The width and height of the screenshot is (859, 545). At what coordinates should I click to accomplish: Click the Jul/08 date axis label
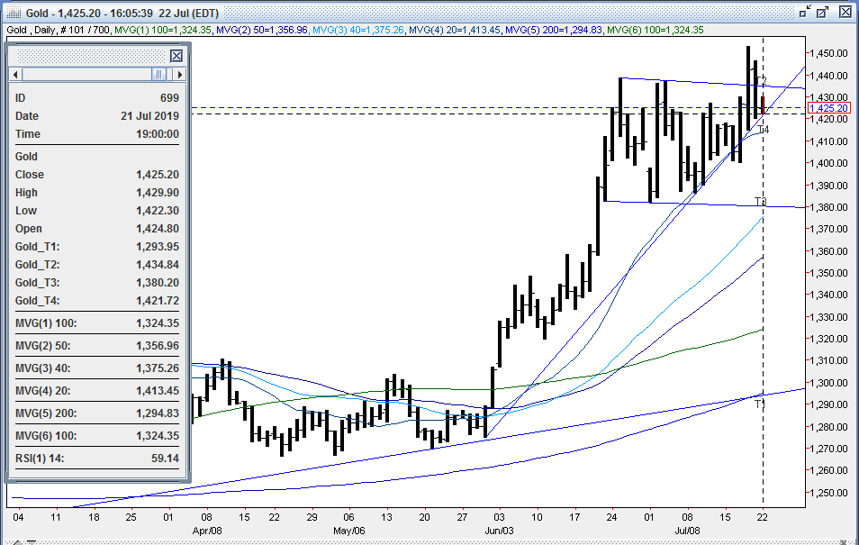[x=687, y=531]
